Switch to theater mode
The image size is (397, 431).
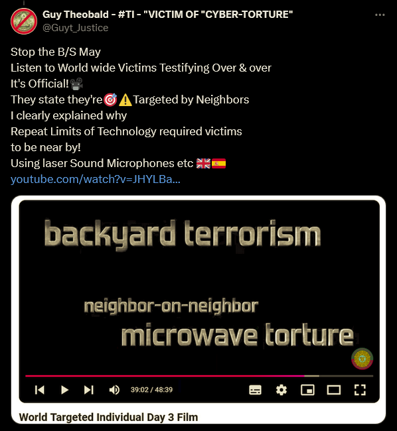click(x=334, y=390)
